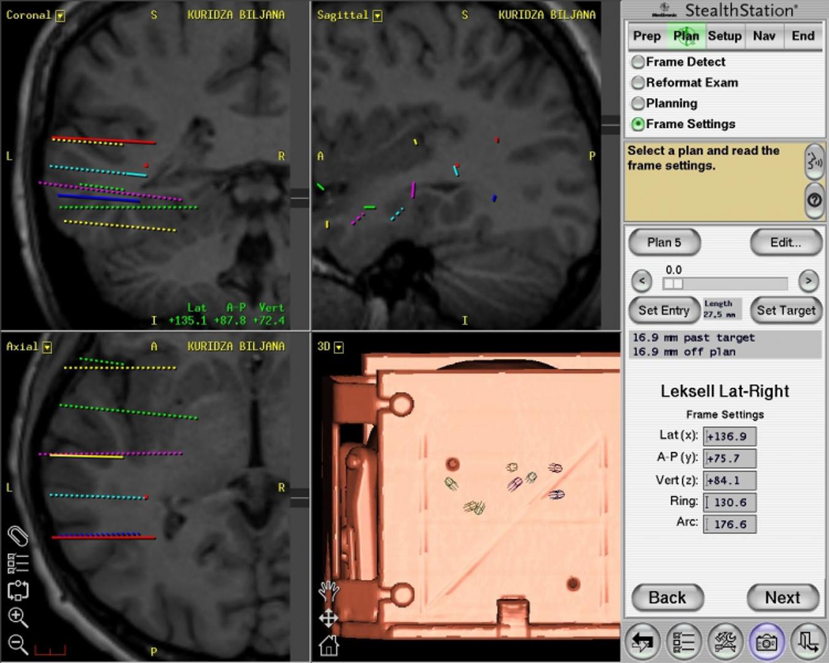
Task: Click the zoom out magnifier icon
Action: coord(17,644)
